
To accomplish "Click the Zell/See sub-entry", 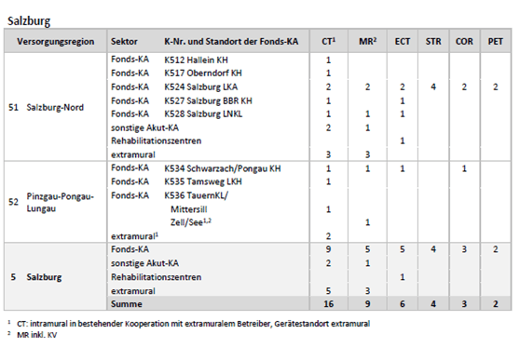I will tap(191, 222).
